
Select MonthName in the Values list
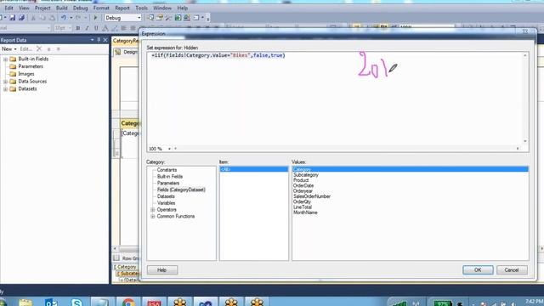(305, 212)
